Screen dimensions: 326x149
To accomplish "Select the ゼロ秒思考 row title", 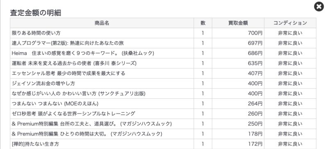I will pyautogui.click(x=73, y=113).
